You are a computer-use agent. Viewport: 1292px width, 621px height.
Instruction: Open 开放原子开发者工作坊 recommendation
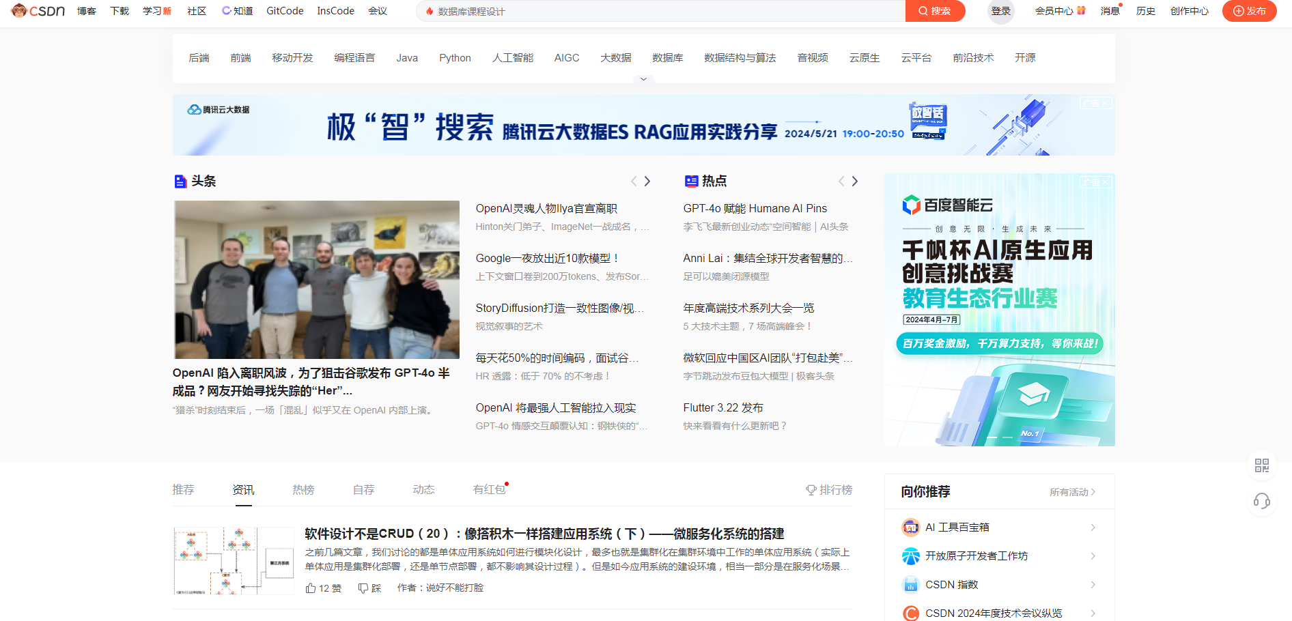pos(999,555)
